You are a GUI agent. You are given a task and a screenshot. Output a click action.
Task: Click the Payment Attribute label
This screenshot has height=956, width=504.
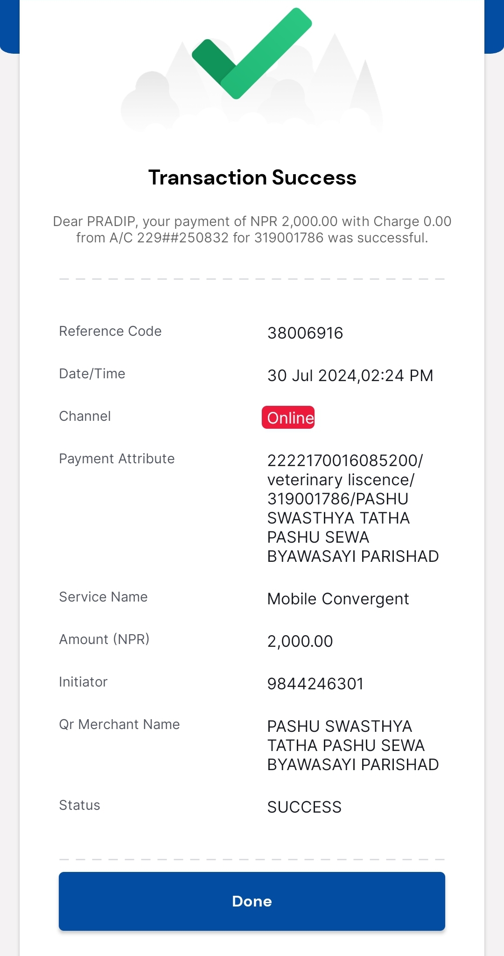pyautogui.click(x=117, y=459)
